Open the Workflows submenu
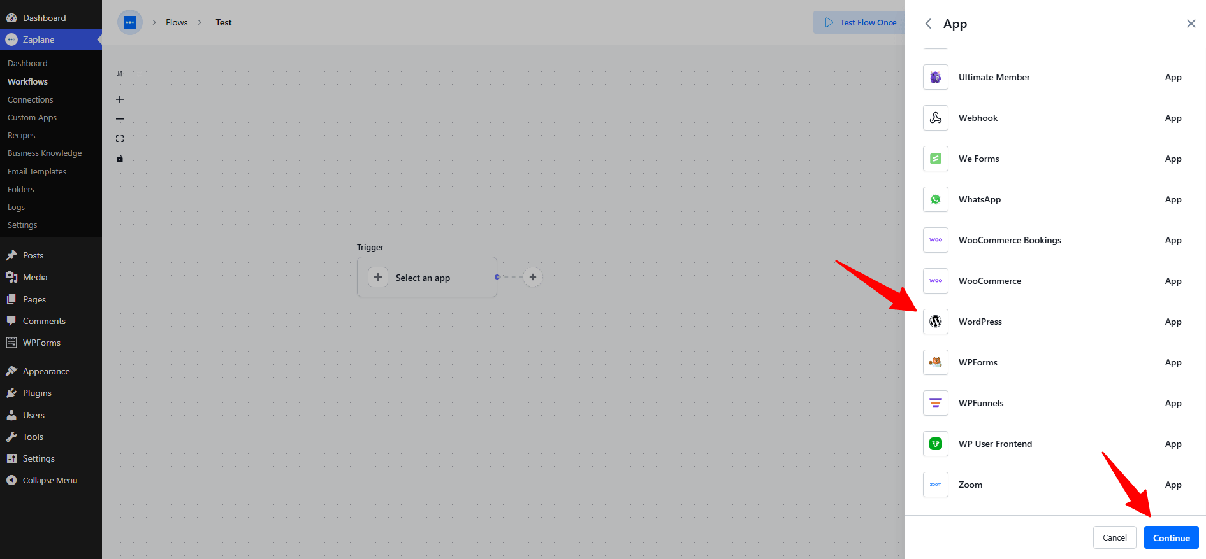This screenshot has width=1206, height=559. pos(27,81)
